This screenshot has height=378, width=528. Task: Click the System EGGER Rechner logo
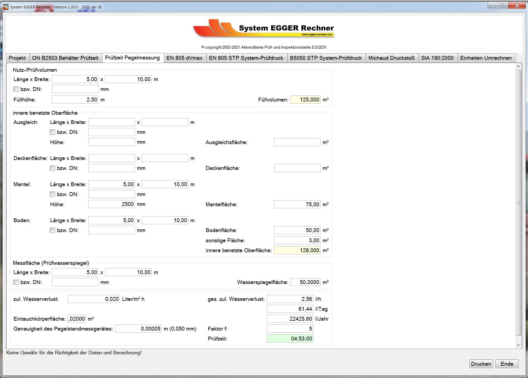(x=264, y=28)
